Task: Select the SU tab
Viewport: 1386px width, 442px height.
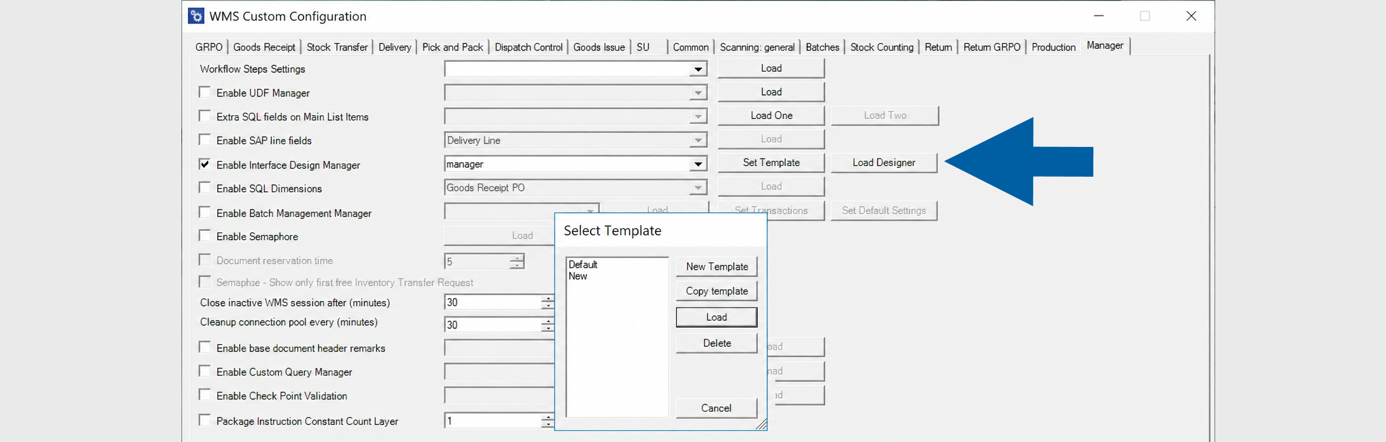Action: point(643,47)
